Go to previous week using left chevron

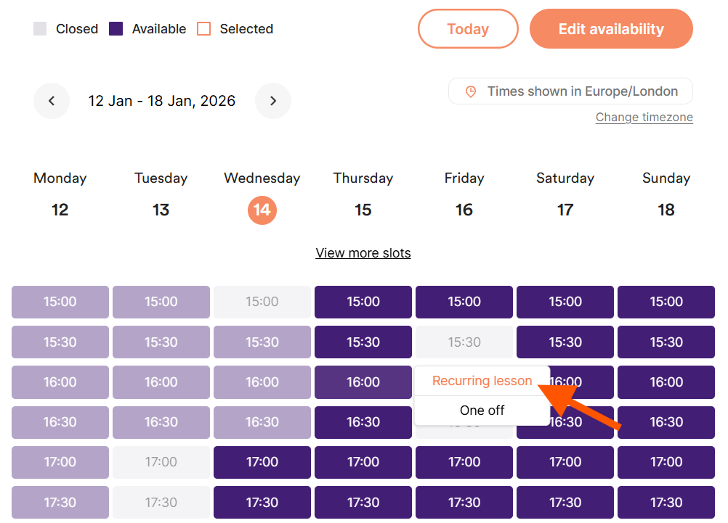(52, 101)
